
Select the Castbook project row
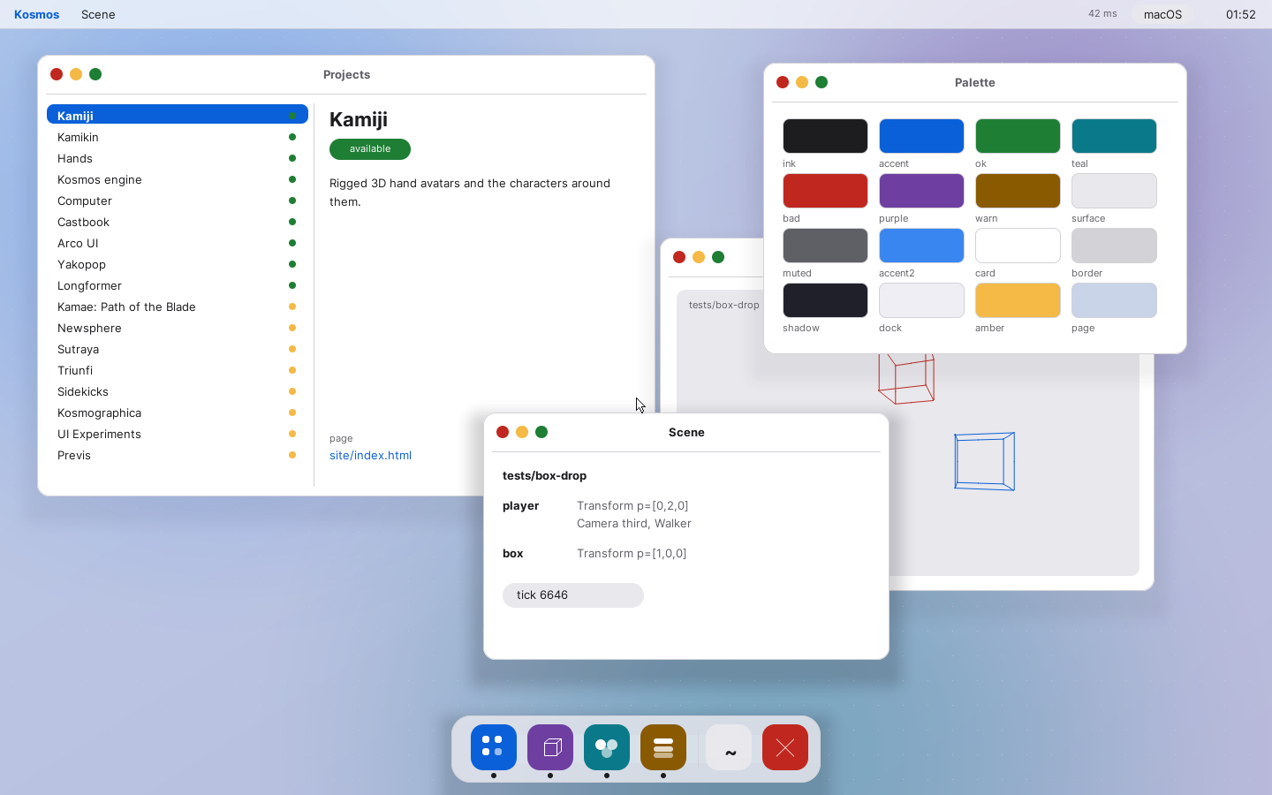pos(178,222)
